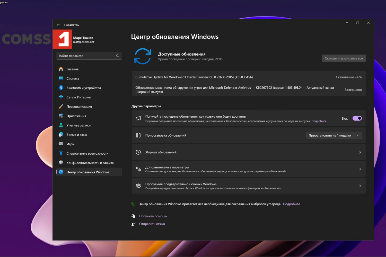This screenshot has width=386, height=257.
Task: Click the Personalization paintbrush icon
Action: pos(61,107)
